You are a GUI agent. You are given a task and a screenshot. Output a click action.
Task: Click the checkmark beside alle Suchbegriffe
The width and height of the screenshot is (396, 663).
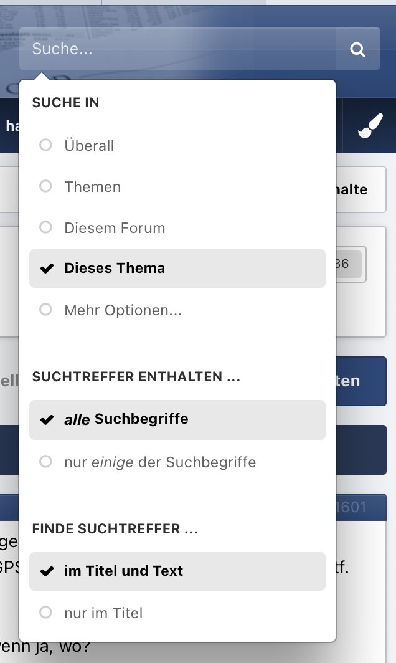pos(46,420)
